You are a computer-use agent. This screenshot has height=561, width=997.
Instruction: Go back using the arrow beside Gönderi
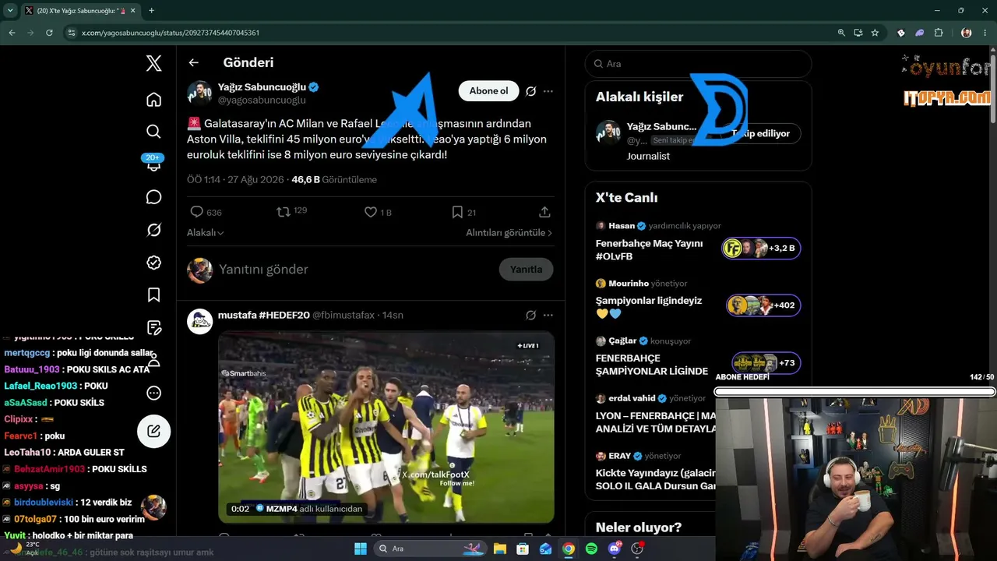click(x=194, y=63)
